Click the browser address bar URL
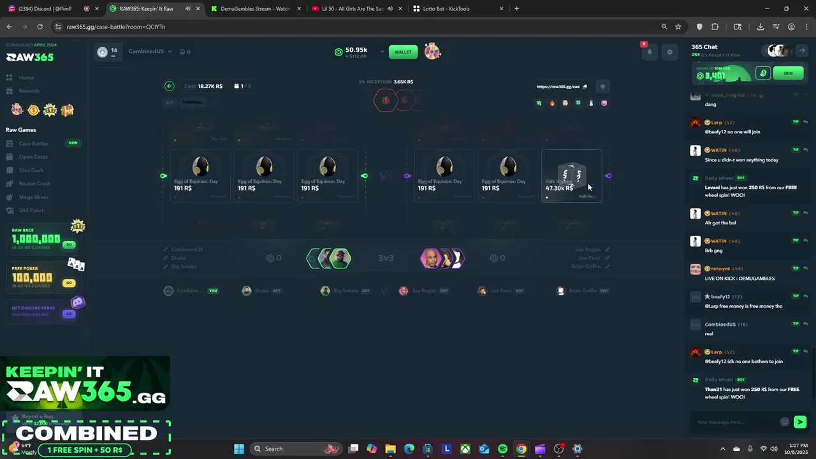Viewport: 816px width, 459px height. click(116, 27)
